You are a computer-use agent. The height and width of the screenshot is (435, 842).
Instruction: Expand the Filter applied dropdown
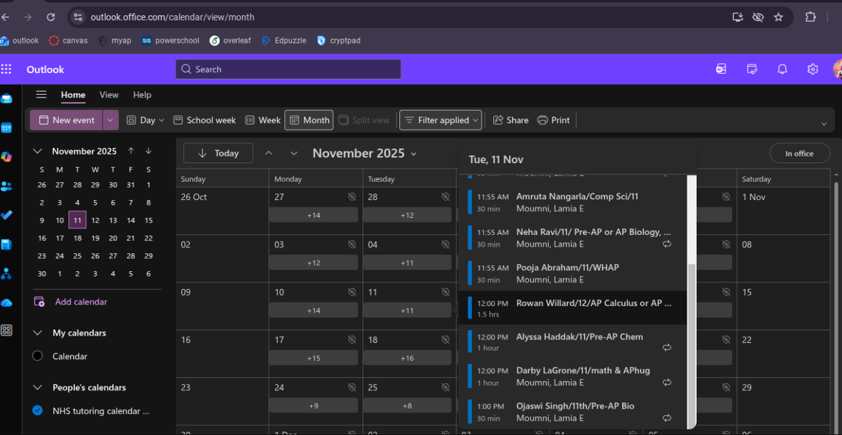(x=441, y=120)
